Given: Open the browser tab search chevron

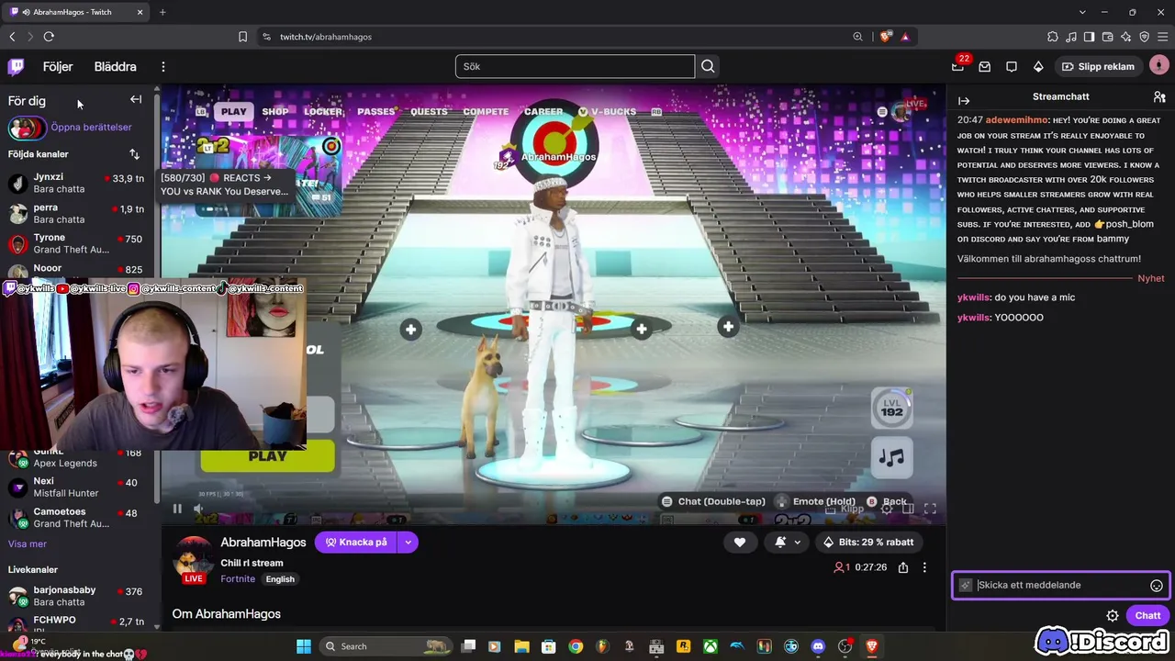Looking at the screenshot, I should (1082, 12).
